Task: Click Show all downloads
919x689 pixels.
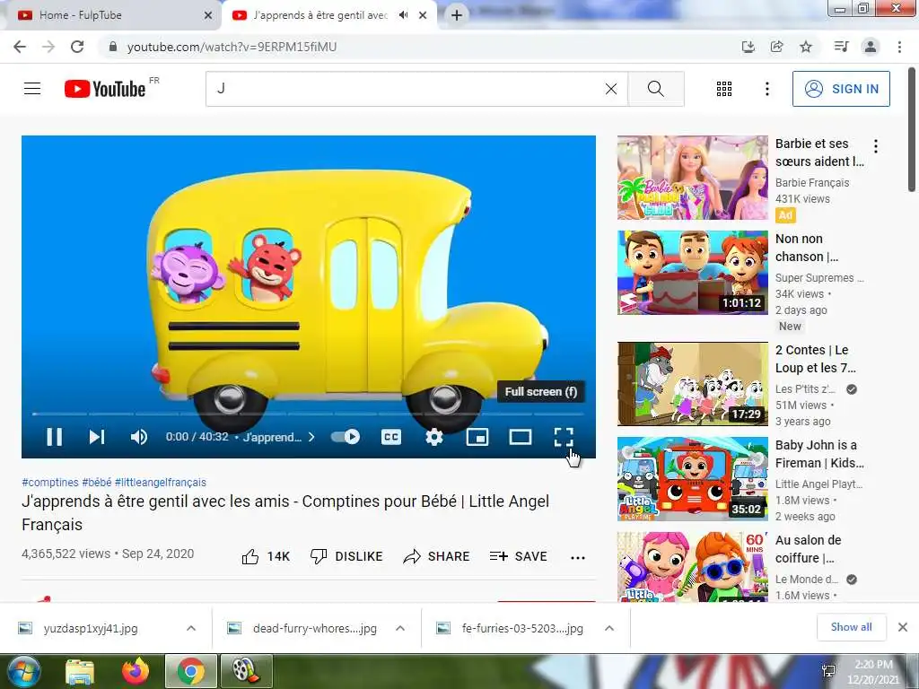Action: click(851, 627)
